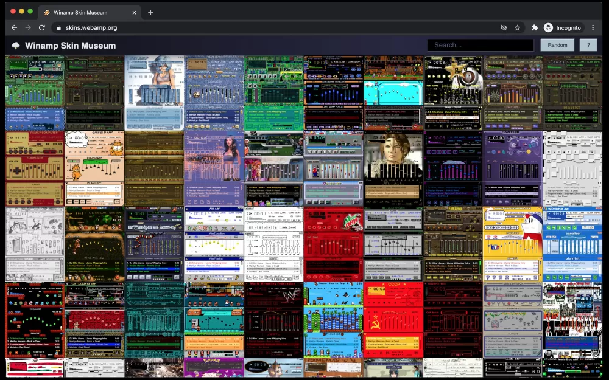Bookmark this page with the star
This screenshot has height=380, width=609.
(517, 27)
